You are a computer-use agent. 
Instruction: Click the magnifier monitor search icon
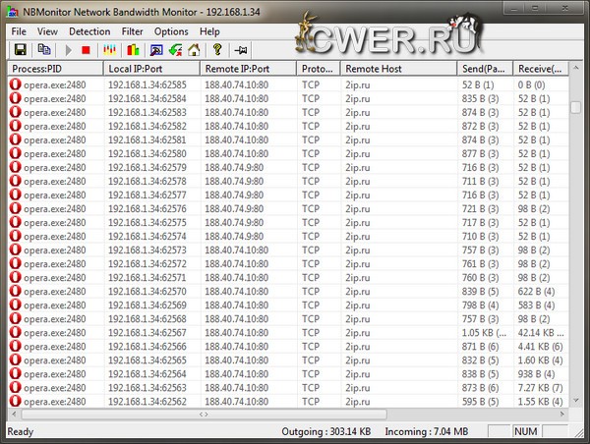pyautogui.click(x=155, y=49)
